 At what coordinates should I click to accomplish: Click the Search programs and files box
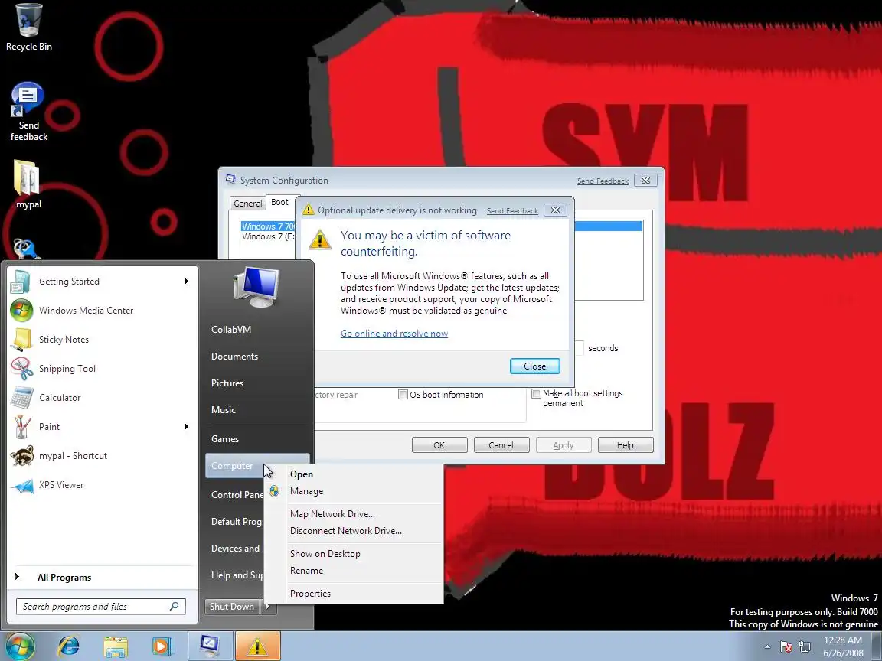(101, 607)
